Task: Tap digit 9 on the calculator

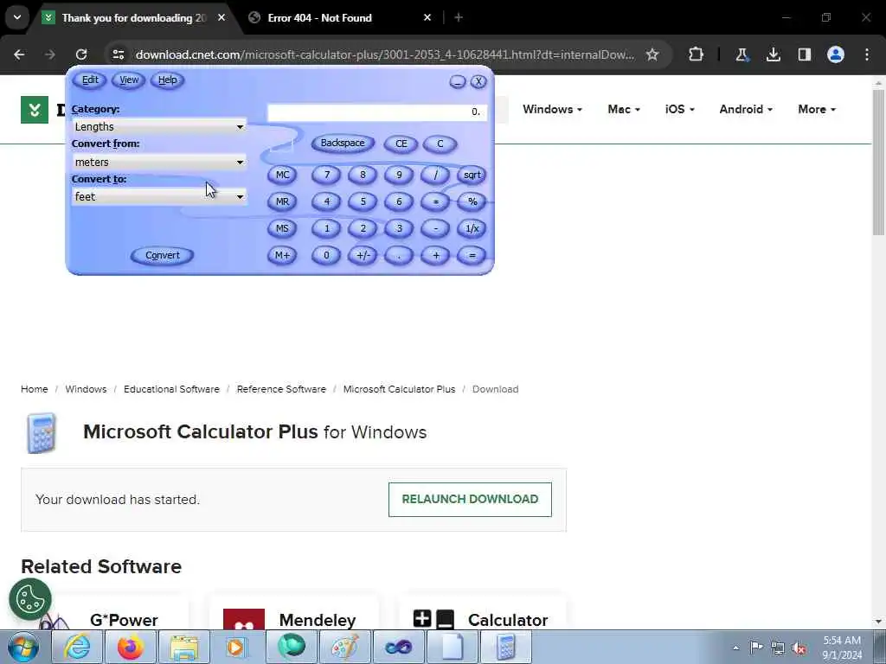Action: tap(399, 175)
